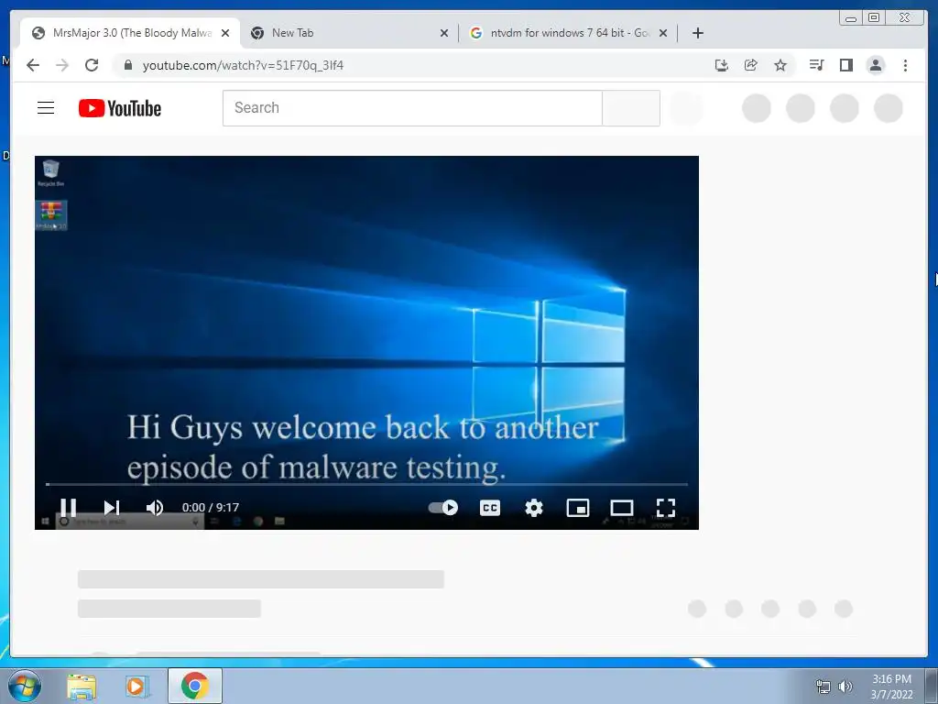This screenshot has height=704, width=938.
Task: Click the Chrome taskbar button
Action: [x=194, y=686]
